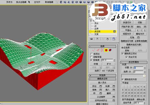Click the 自动平滑 button
The image size is (150, 105).
[127, 103]
